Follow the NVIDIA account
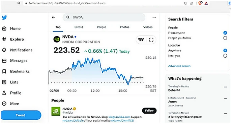The image size is (231, 124). point(149,111)
